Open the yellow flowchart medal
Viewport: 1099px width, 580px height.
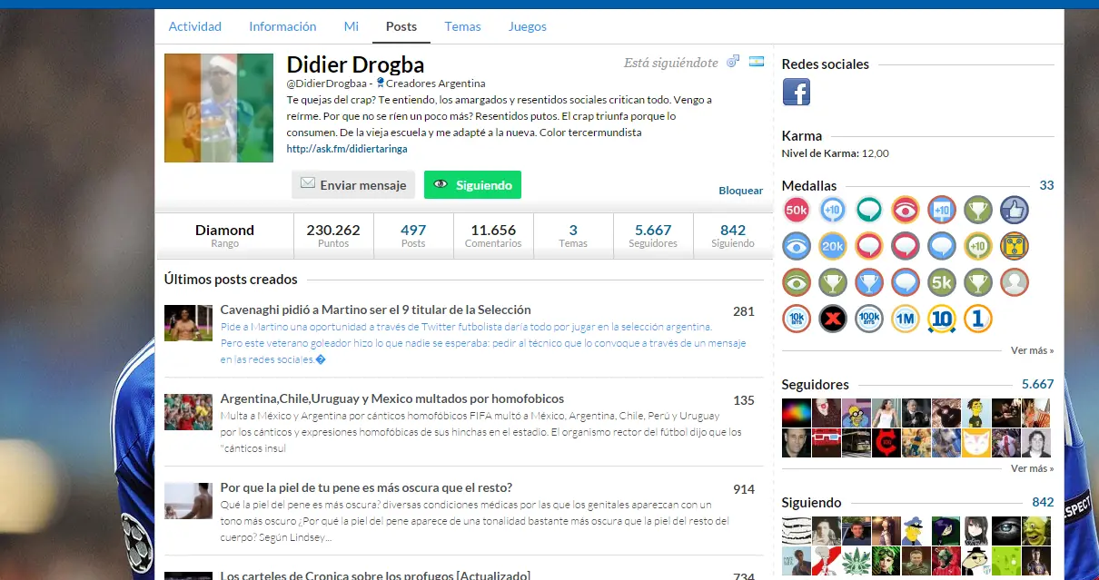(1015, 246)
